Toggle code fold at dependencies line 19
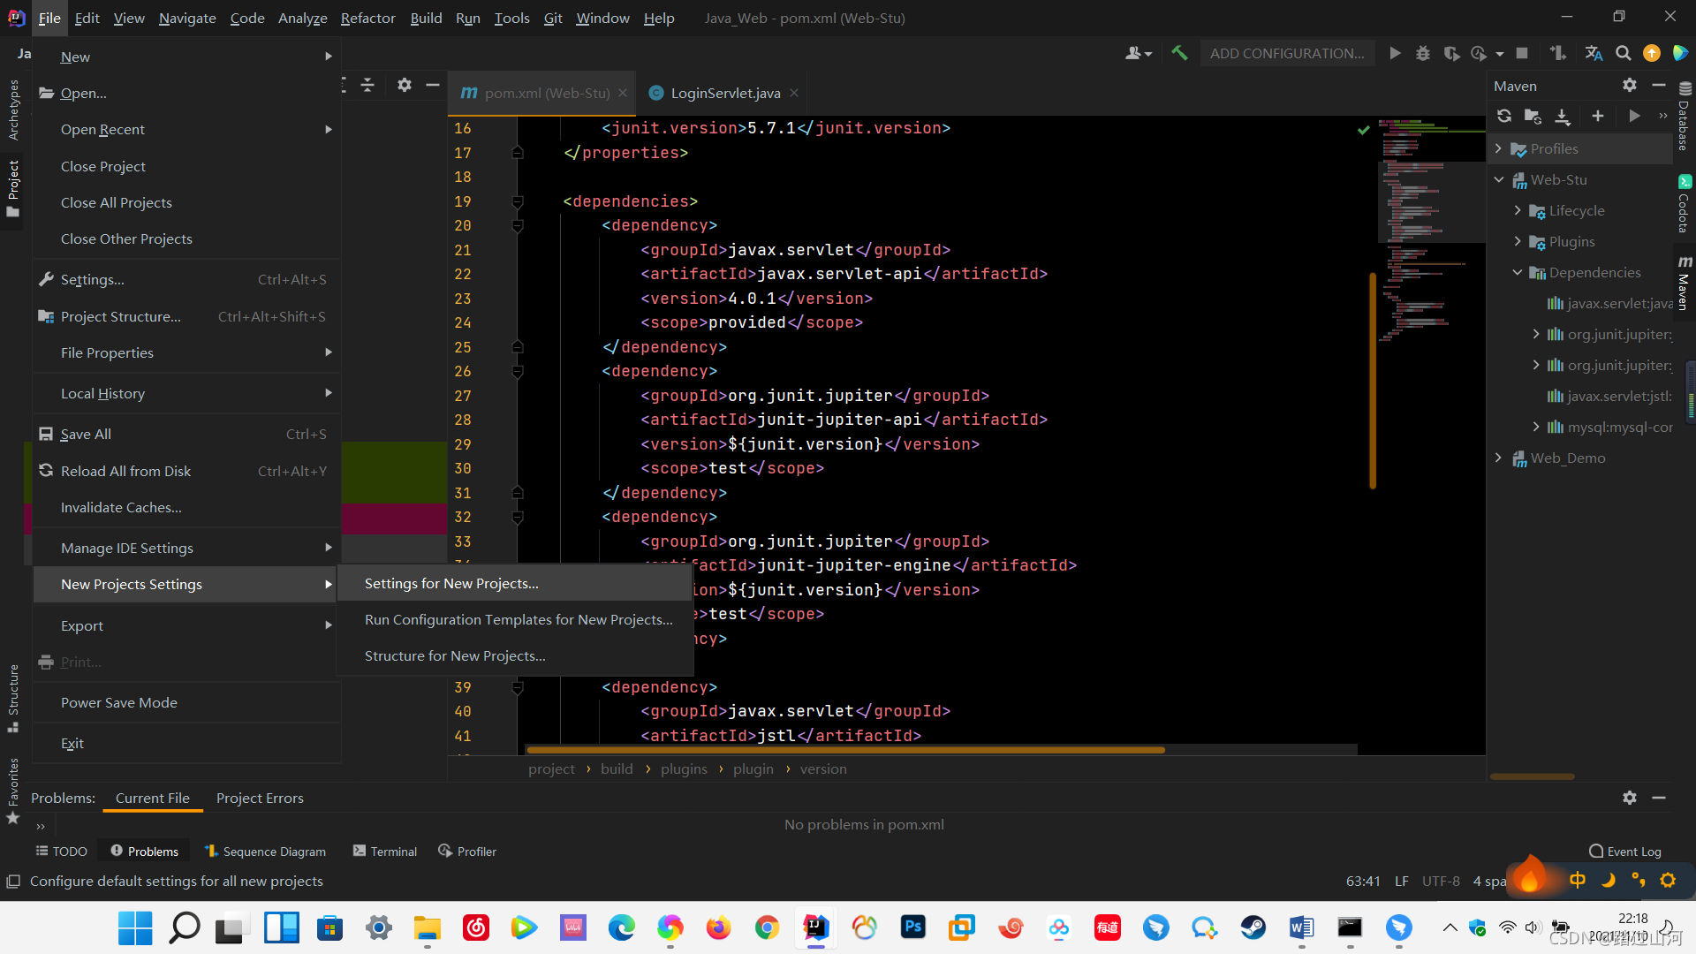The width and height of the screenshot is (1696, 954). [x=518, y=202]
